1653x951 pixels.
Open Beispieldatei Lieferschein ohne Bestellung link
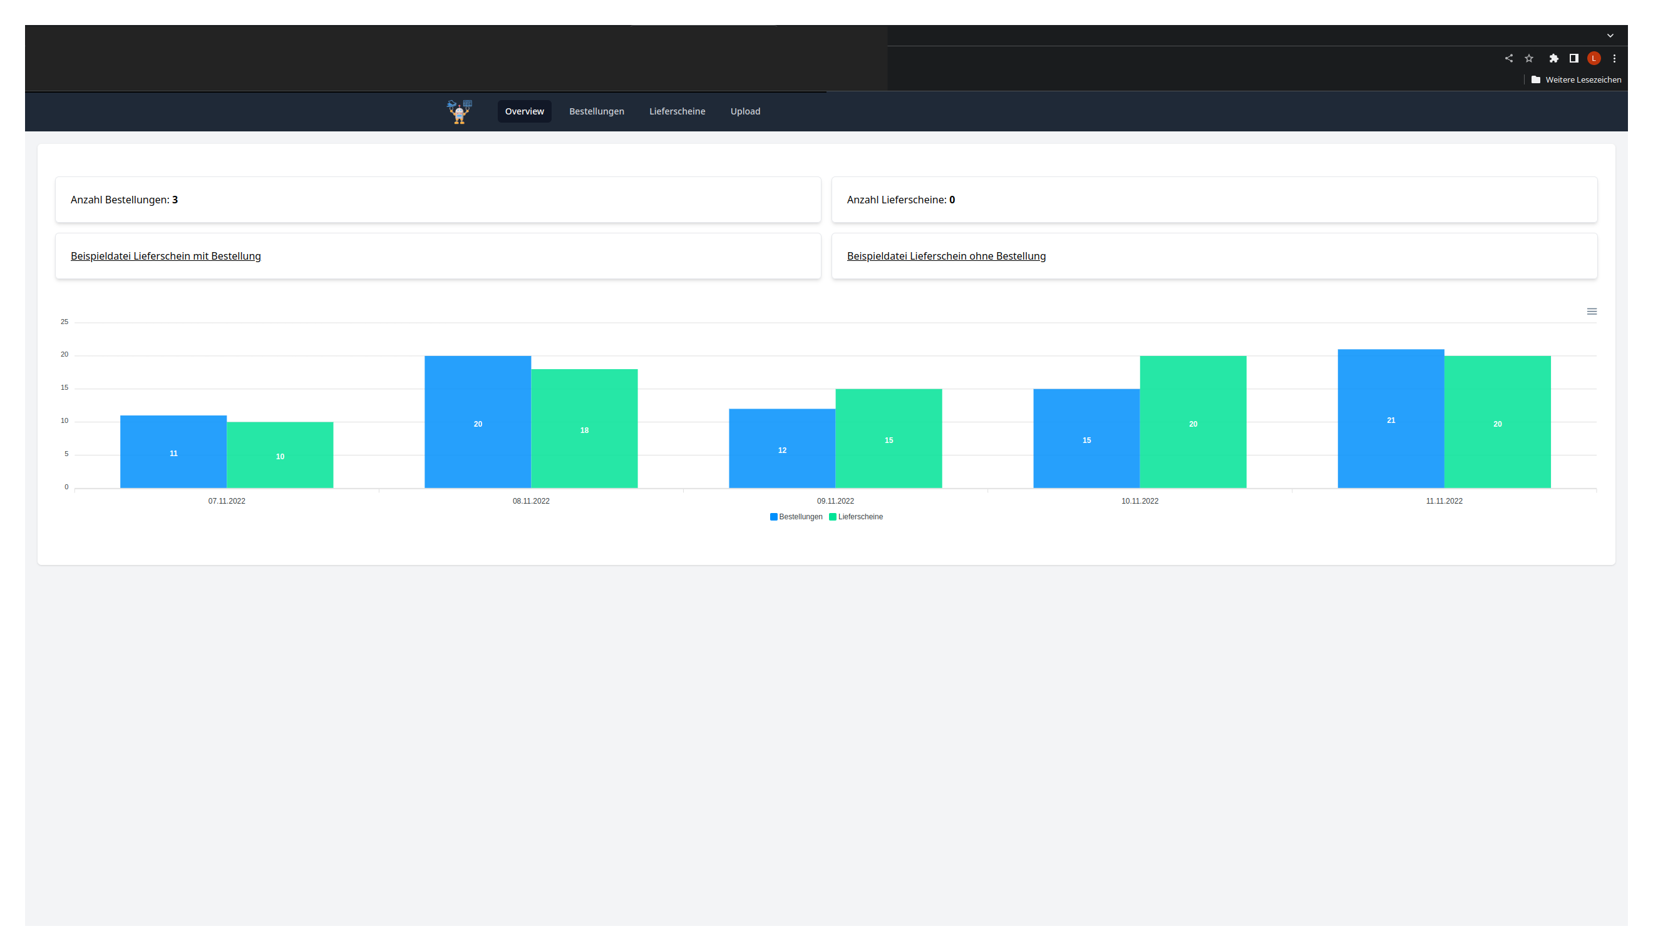pos(946,256)
